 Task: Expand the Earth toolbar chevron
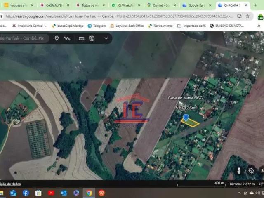pos(106,38)
